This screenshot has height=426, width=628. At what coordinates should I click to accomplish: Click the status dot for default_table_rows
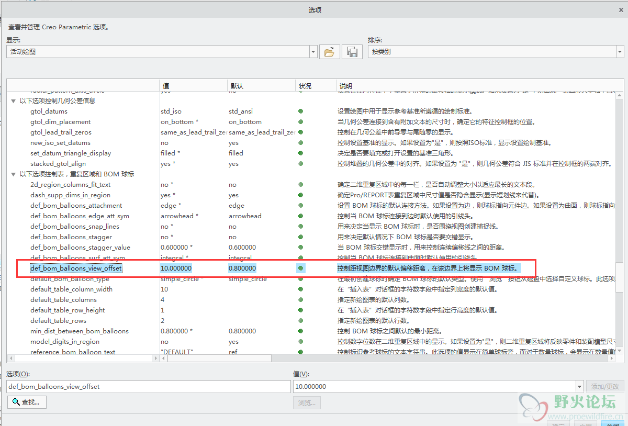point(300,321)
